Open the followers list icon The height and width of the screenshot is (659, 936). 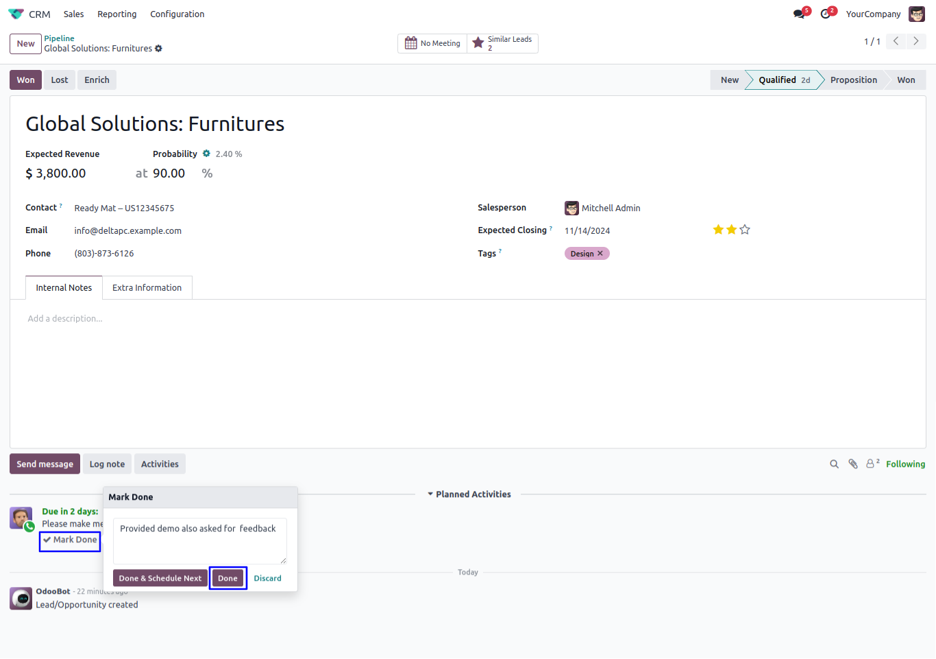click(872, 464)
